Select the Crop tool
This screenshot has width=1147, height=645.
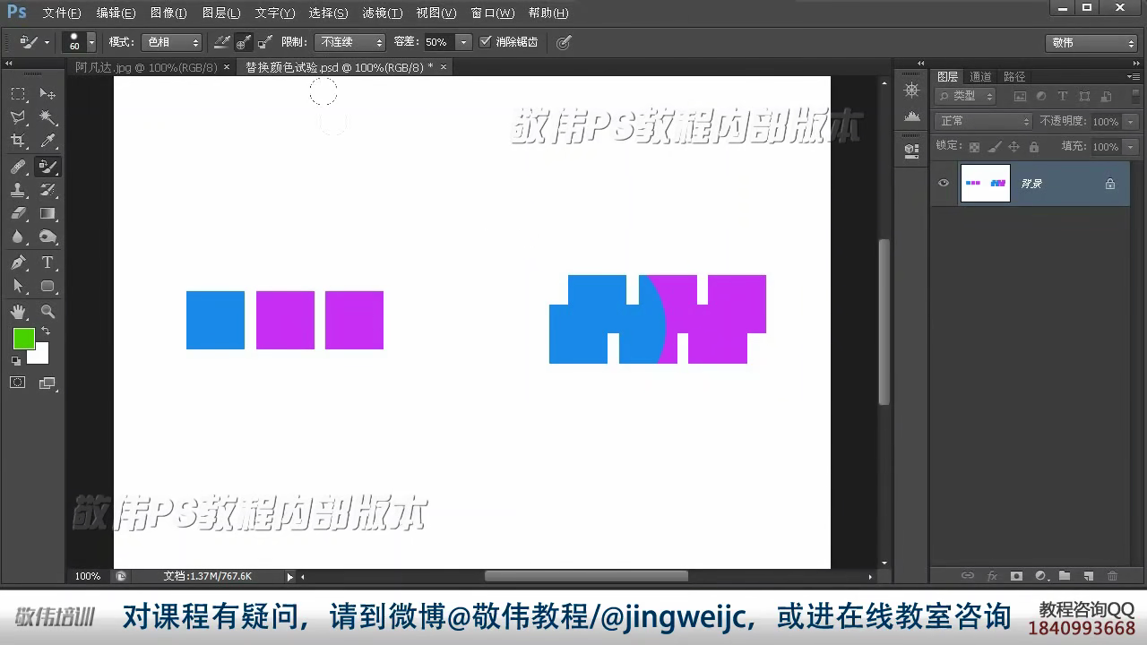tap(18, 142)
